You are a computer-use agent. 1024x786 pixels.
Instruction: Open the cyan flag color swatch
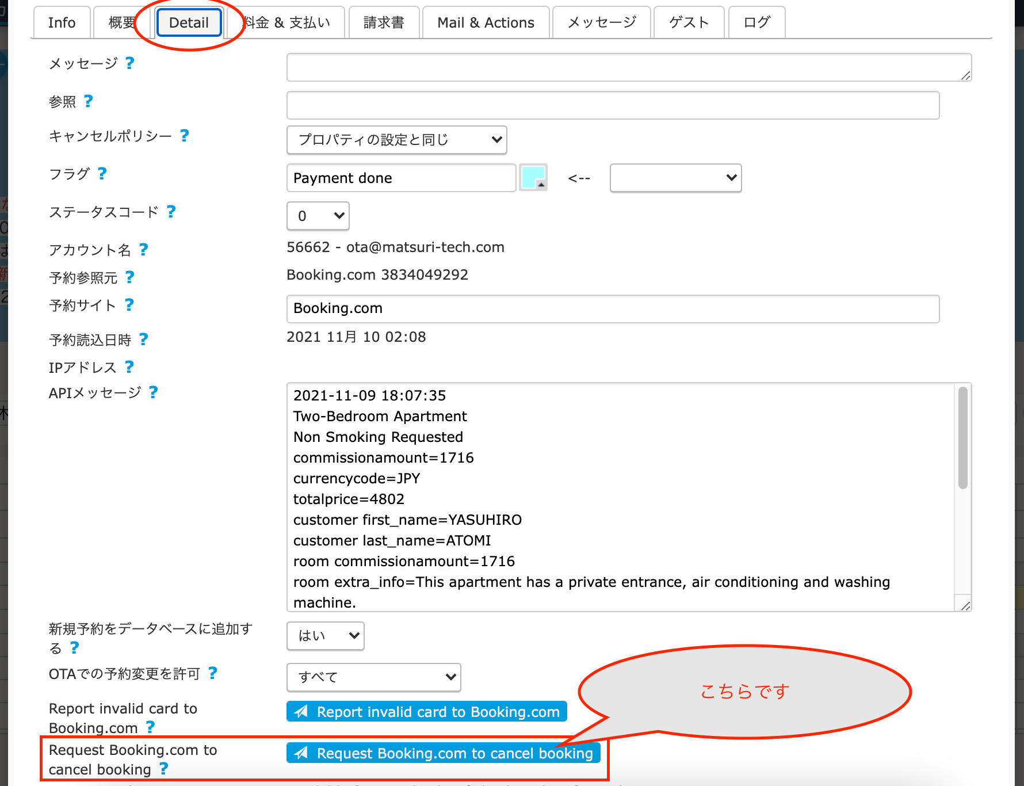tap(533, 177)
